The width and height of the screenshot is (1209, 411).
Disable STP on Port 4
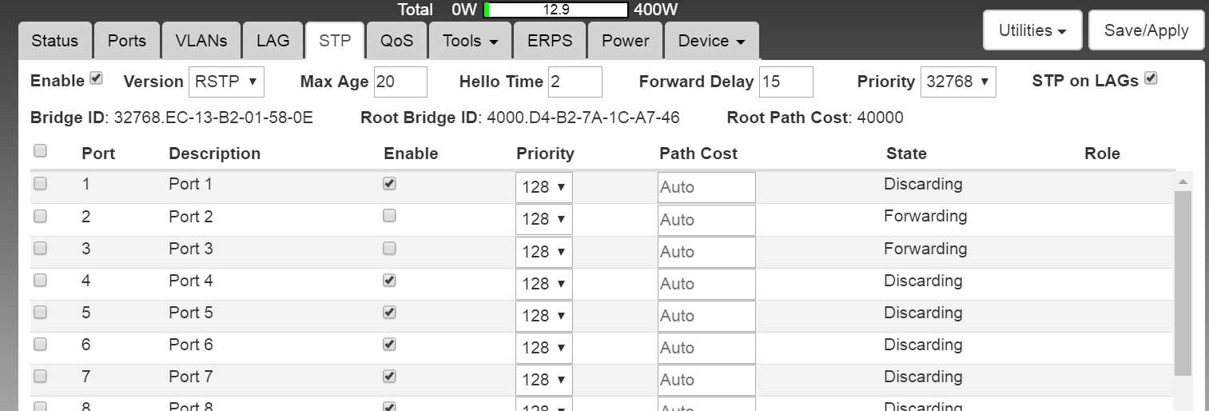389,280
